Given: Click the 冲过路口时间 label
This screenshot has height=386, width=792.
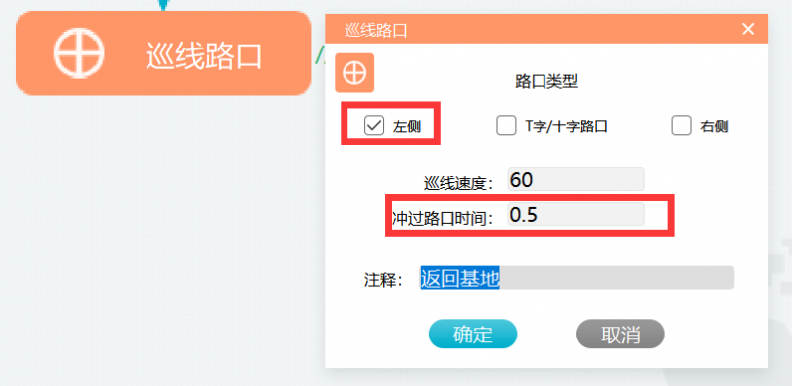Looking at the screenshot, I should (443, 218).
